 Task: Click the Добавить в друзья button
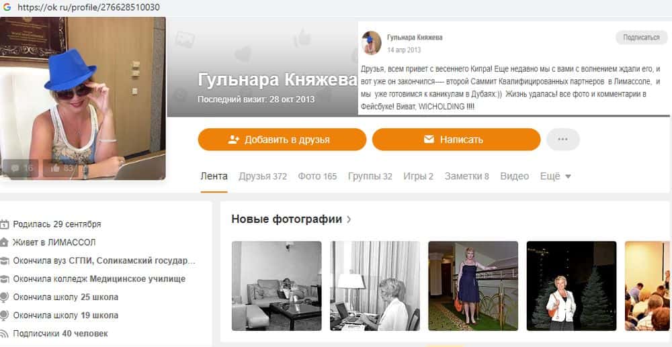click(282, 140)
